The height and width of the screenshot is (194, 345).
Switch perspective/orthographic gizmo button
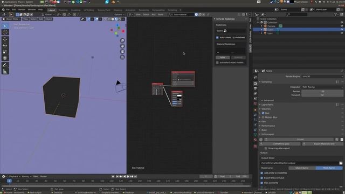pos(122,57)
